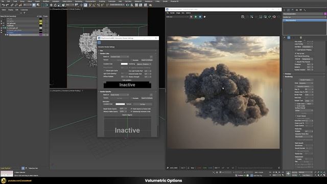Toggle Modulate checkbox under Smoke Color

131,60
